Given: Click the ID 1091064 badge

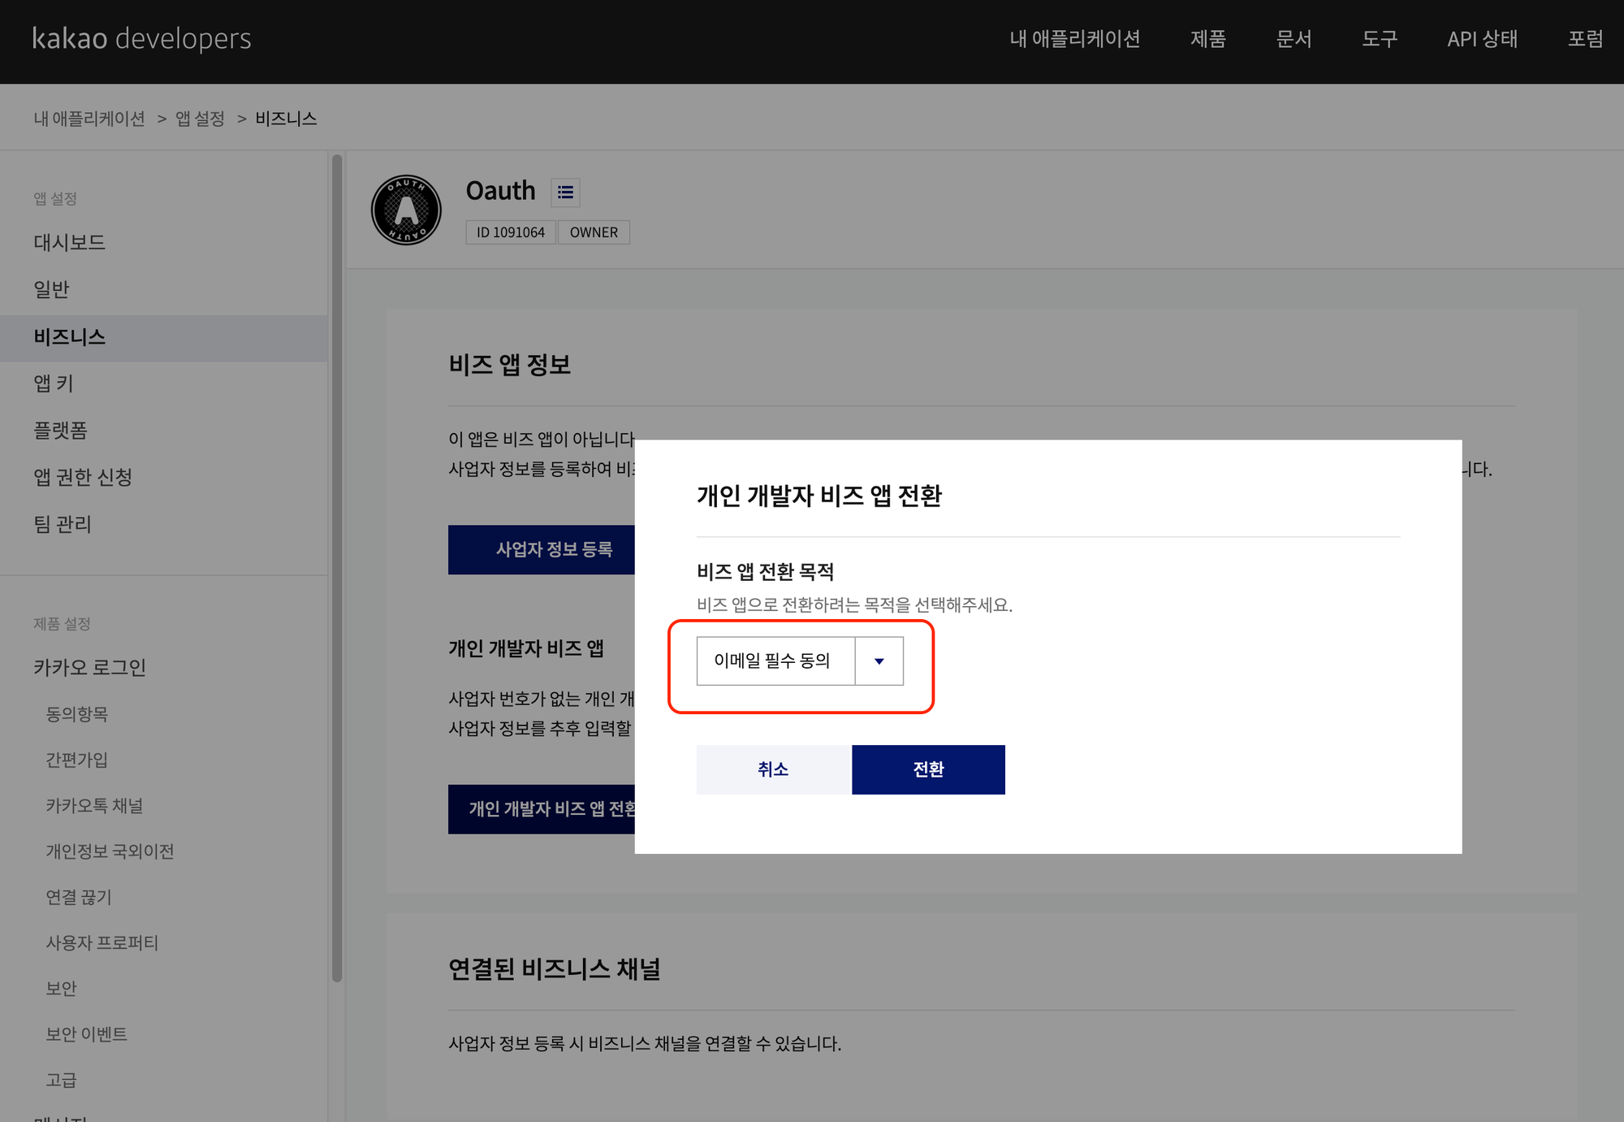Looking at the screenshot, I should (x=510, y=232).
